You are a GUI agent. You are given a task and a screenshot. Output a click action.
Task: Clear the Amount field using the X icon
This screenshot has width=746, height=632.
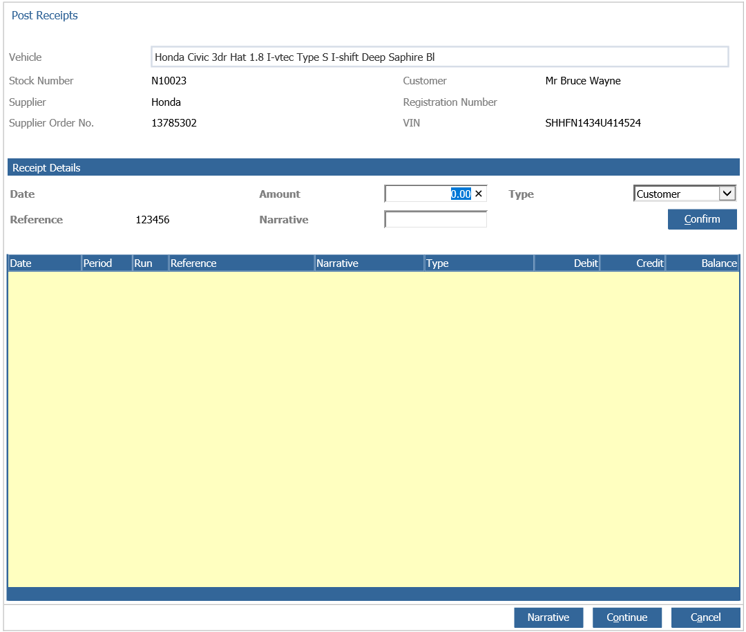pyautogui.click(x=479, y=194)
